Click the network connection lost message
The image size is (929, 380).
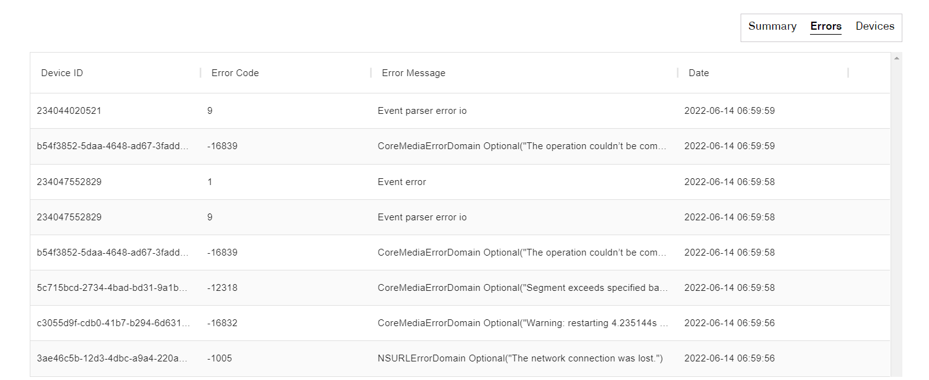tap(520, 358)
